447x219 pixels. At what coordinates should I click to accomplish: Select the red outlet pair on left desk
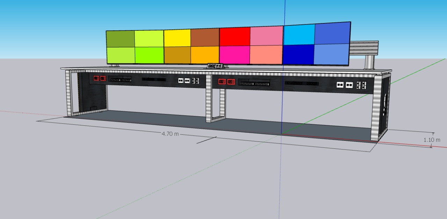pos(100,78)
